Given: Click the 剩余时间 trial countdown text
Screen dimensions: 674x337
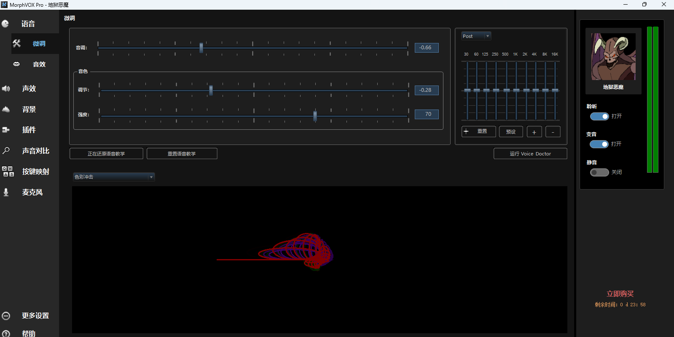Looking at the screenshot, I should pos(620,305).
